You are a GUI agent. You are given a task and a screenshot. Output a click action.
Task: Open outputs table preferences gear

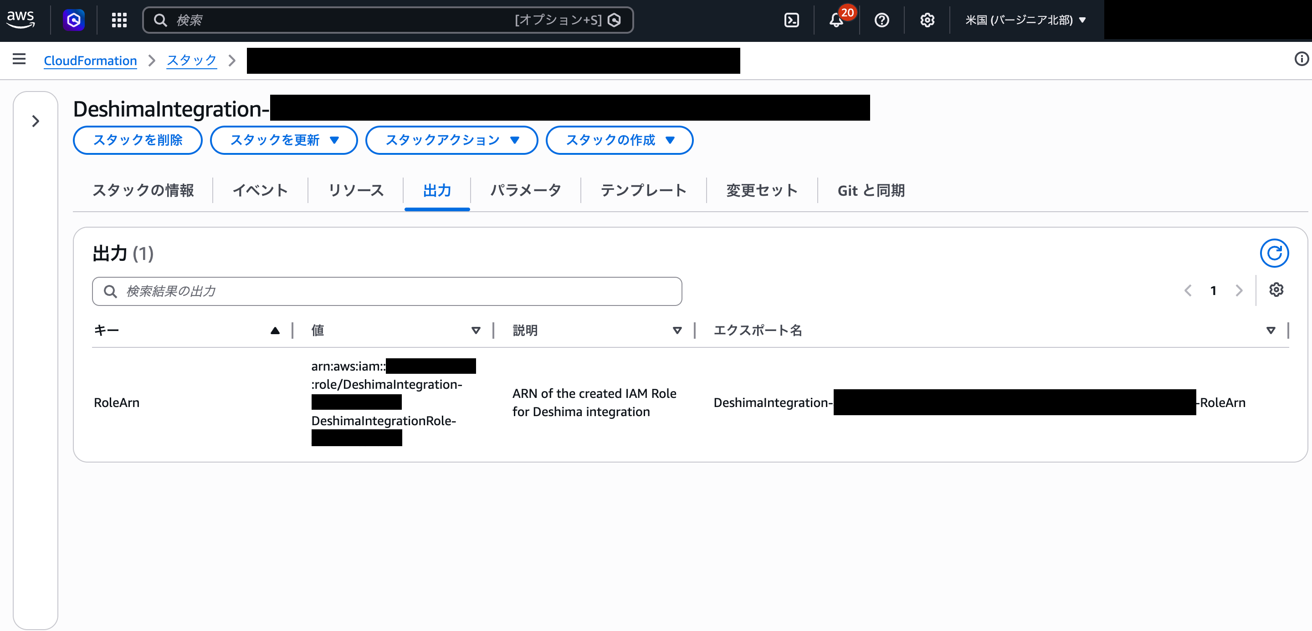pos(1276,290)
